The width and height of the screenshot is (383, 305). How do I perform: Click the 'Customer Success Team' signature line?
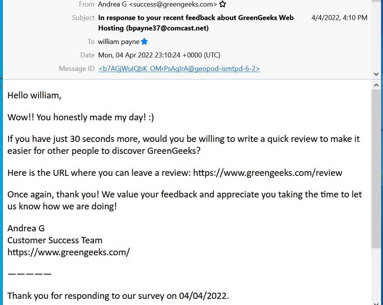pos(55,240)
